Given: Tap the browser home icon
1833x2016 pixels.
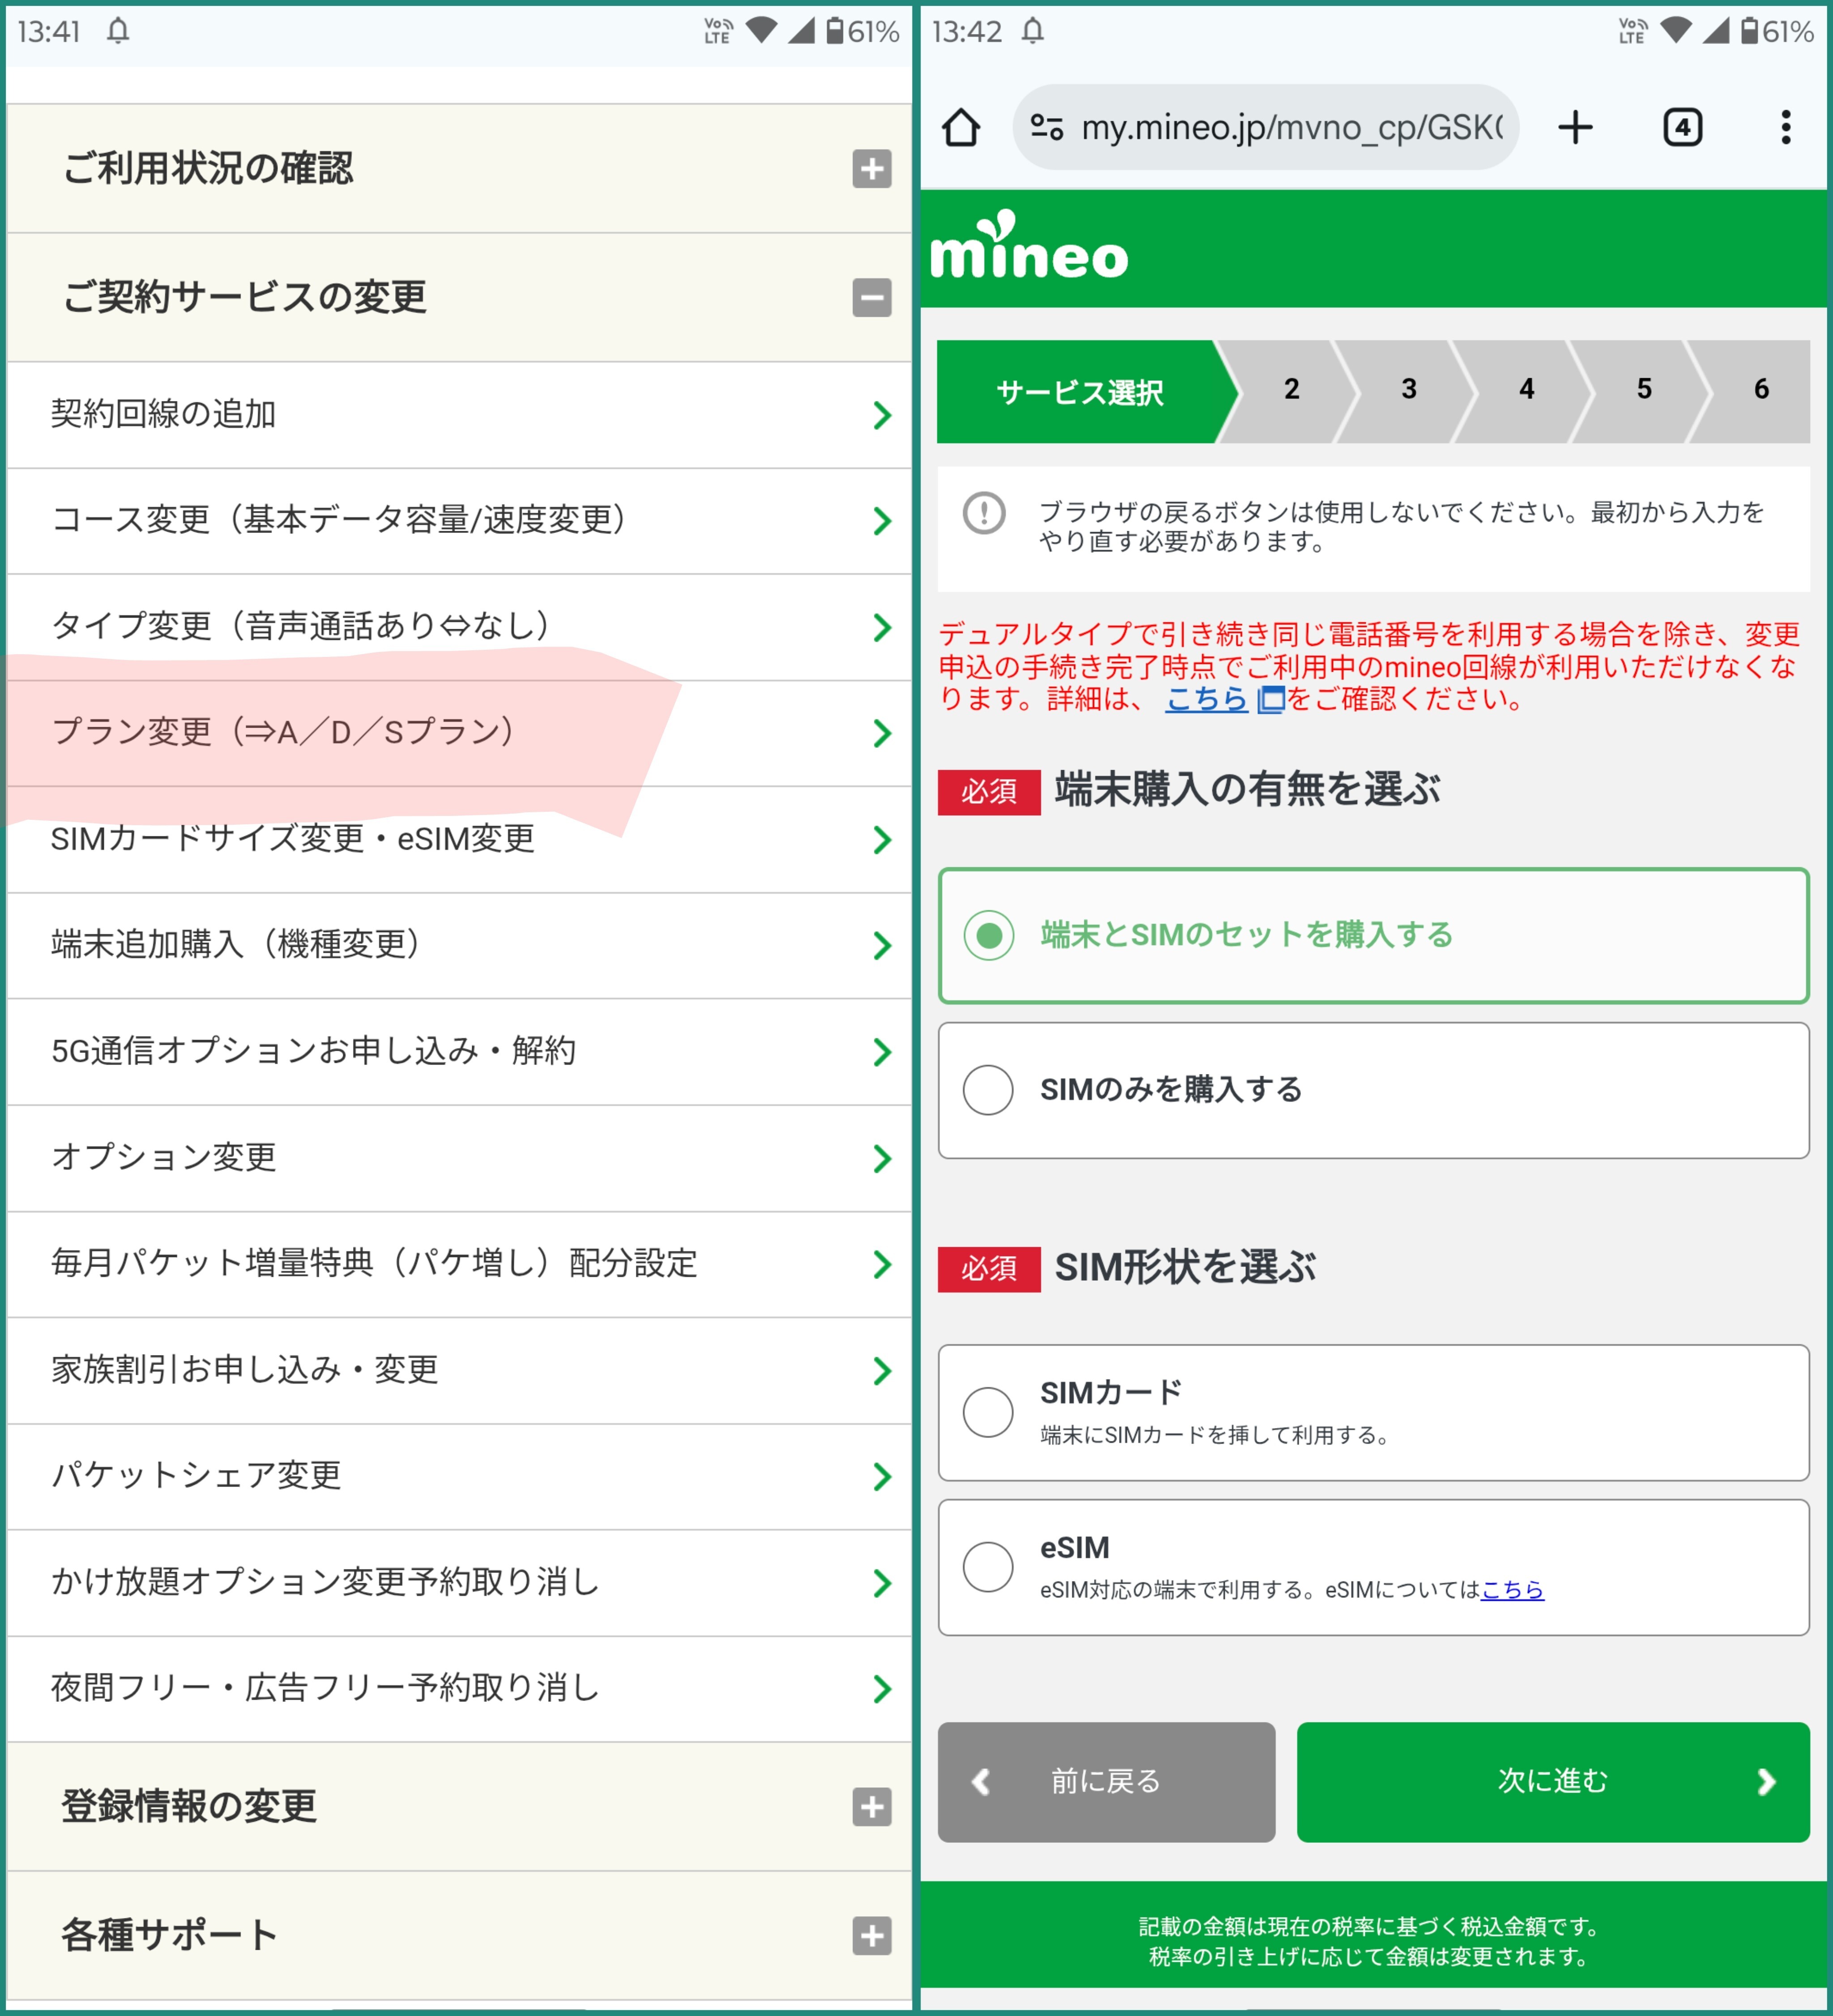Looking at the screenshot, I should pyautogui.click(x=961, y=128).
